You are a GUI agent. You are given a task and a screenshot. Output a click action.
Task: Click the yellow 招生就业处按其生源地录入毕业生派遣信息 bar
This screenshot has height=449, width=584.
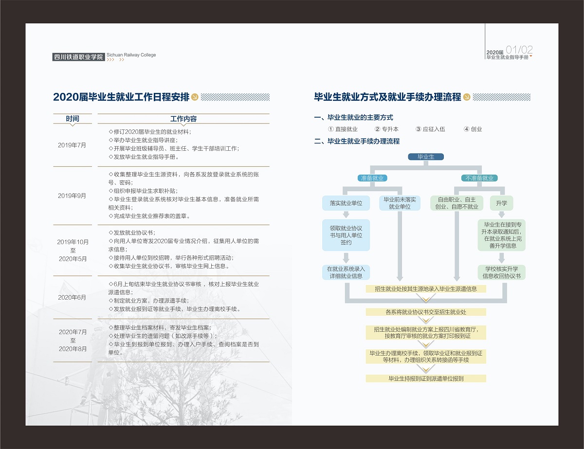[426, 289]
